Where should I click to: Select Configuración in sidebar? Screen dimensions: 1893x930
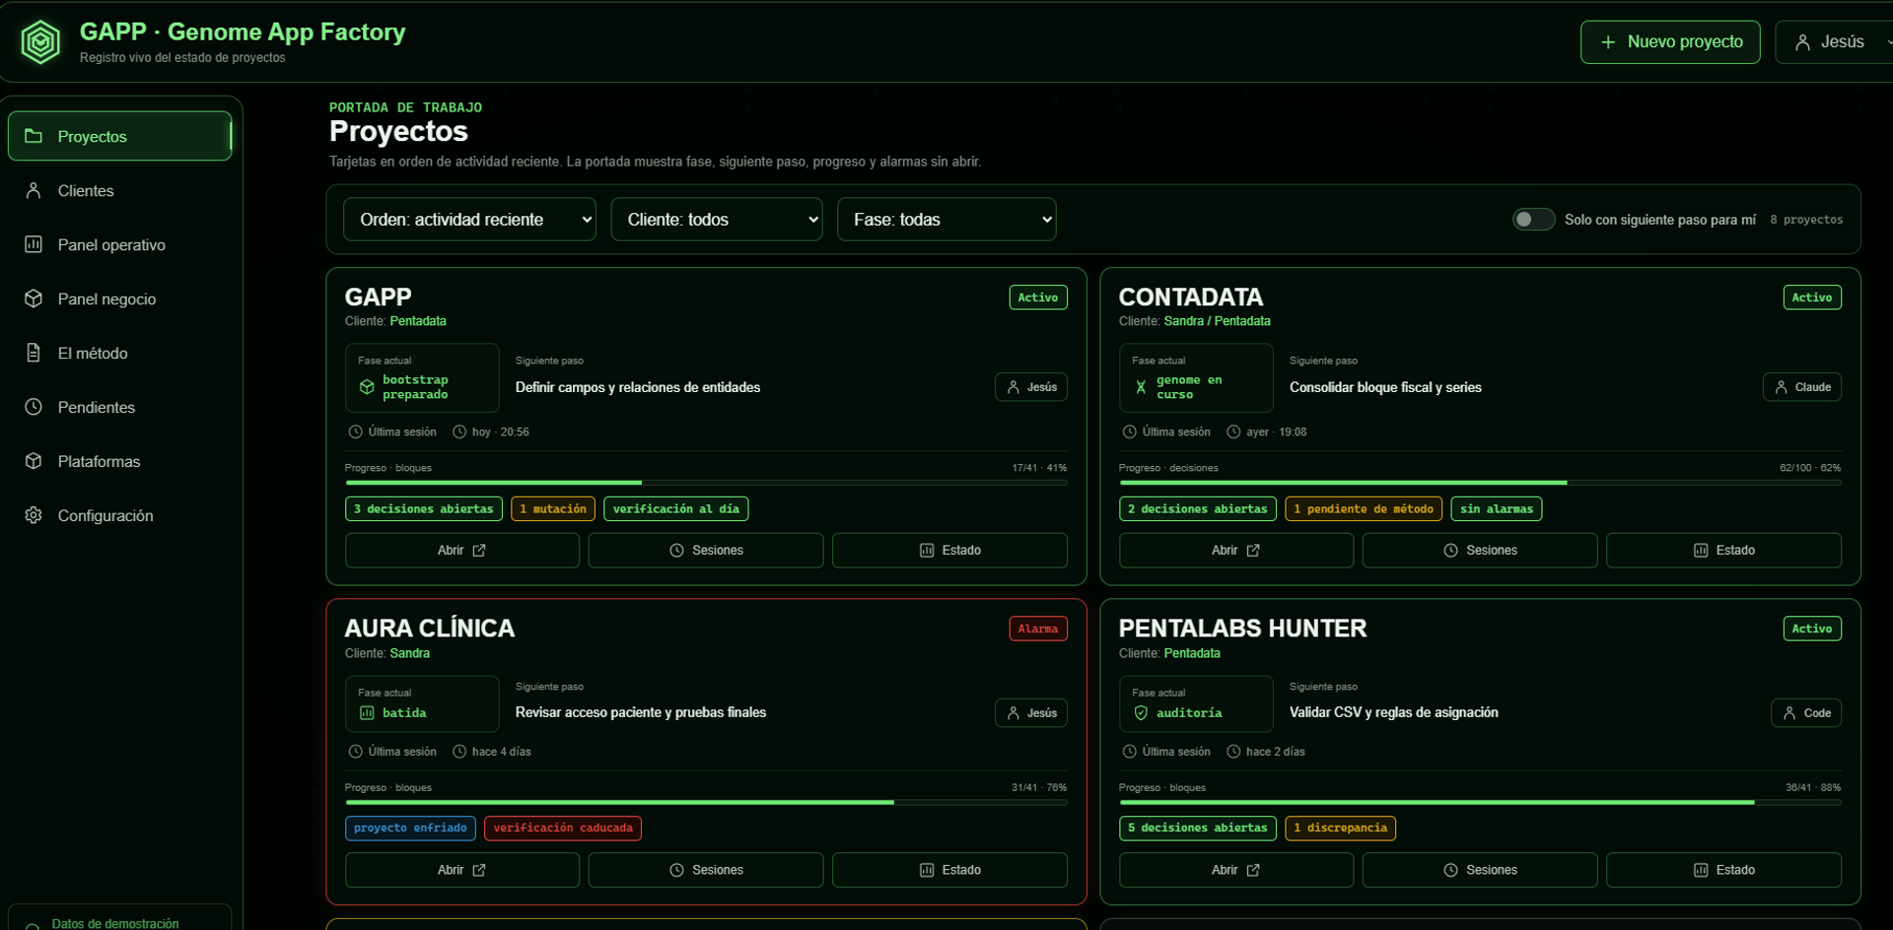[120, 515]
